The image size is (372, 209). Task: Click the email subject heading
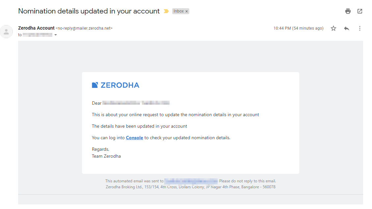pos(89,11)
